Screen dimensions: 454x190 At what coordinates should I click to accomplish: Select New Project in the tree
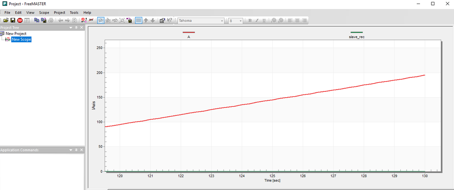point(16,34)
